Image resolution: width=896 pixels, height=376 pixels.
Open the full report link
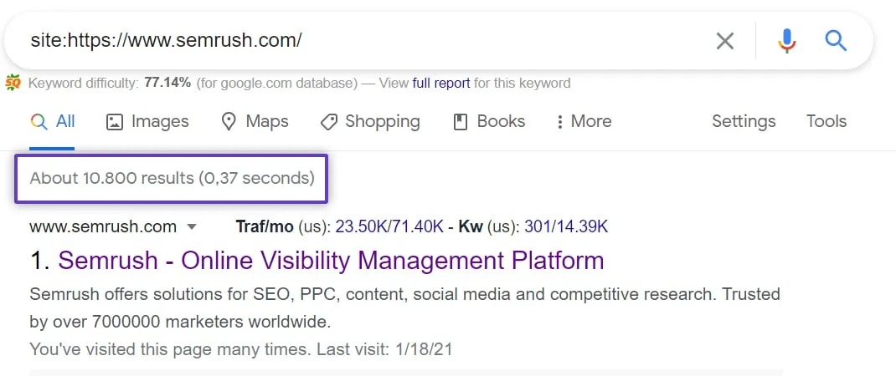[441, 83]
